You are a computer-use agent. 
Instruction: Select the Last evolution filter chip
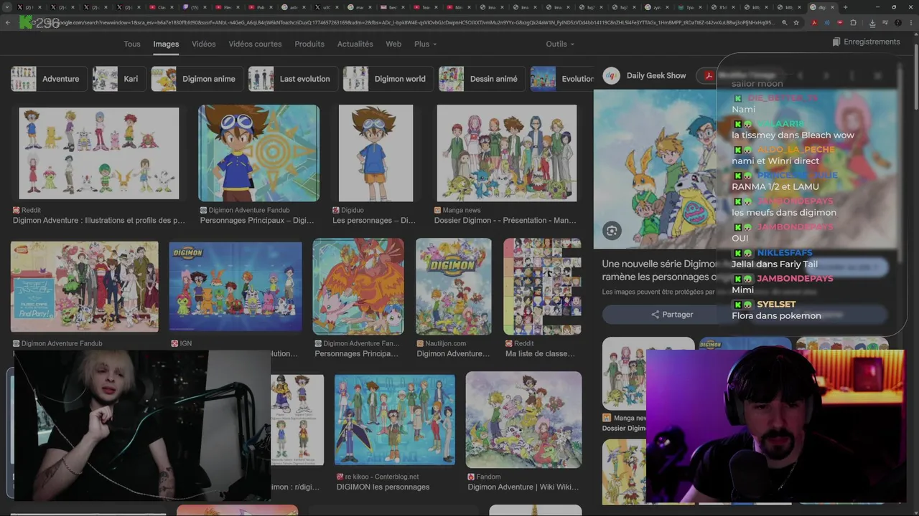click(292, 79)
